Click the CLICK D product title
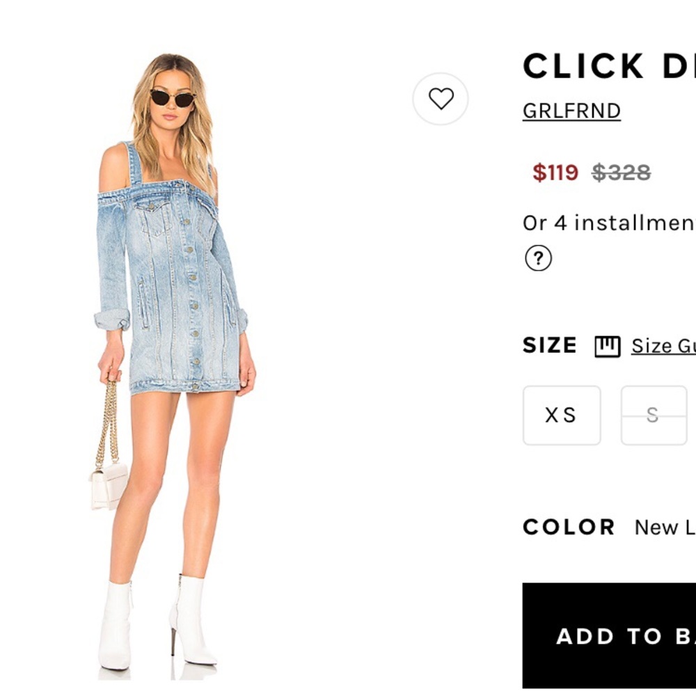The width and height of the screenshot is (696, 696). 606,65
